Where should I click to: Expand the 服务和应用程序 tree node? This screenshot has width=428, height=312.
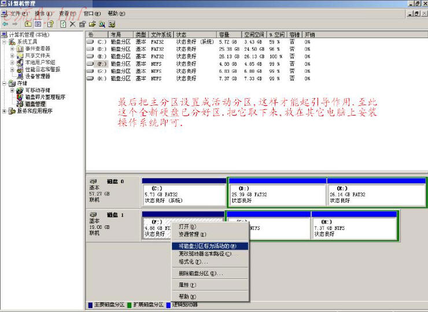(5, 111)
